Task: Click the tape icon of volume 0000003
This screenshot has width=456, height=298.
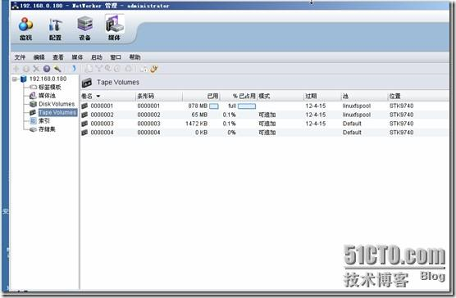Action: coord(84,124)
